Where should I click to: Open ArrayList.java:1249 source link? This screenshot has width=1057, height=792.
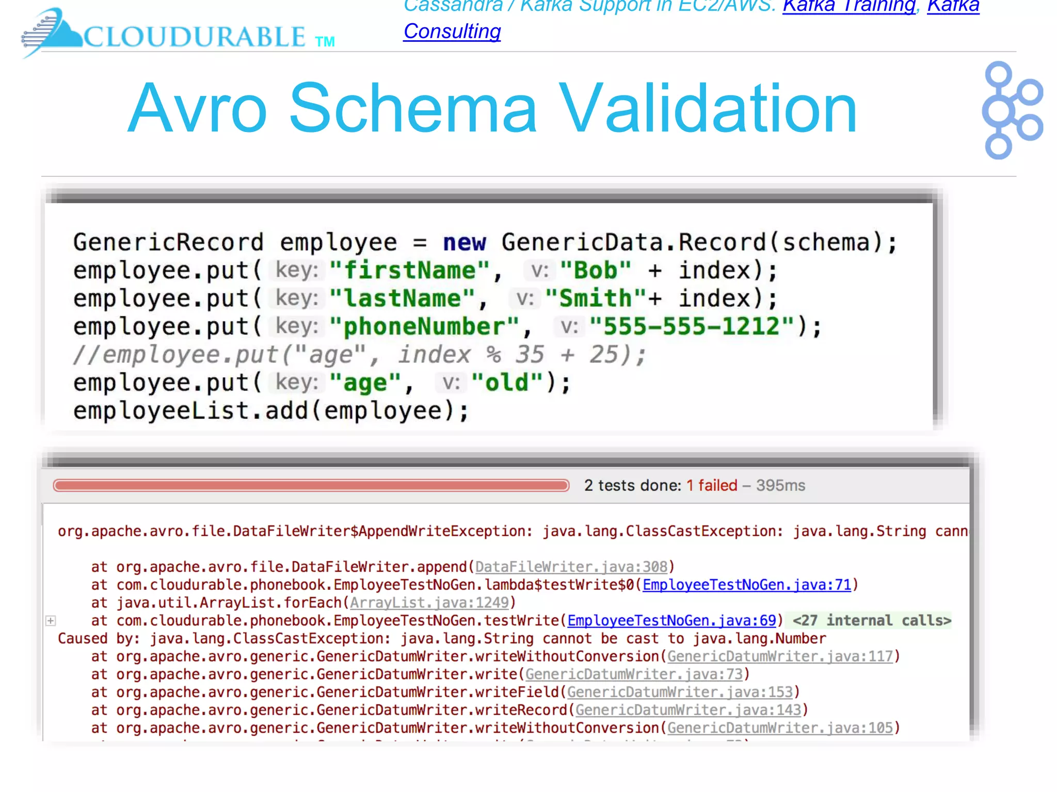point(429,603)
